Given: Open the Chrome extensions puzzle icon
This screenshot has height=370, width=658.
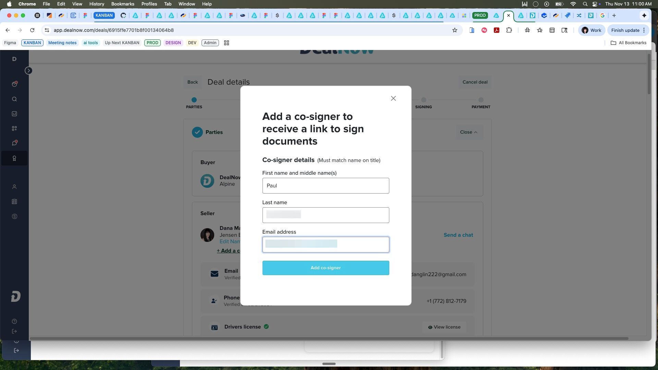Looking at the screenshot, I should [x=509, y=30].
